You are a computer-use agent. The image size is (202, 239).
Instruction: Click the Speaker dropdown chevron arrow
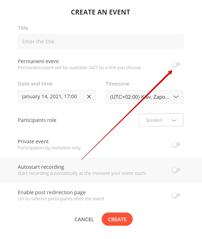point(174,120)
